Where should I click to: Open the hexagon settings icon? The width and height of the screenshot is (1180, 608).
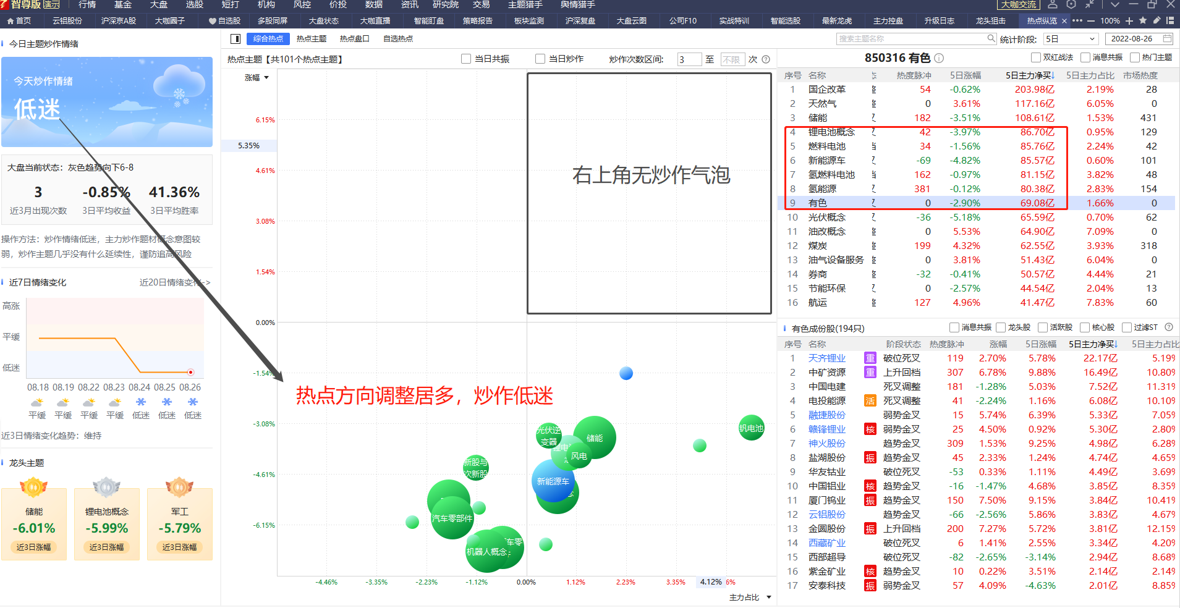(x=1071, y=4)
